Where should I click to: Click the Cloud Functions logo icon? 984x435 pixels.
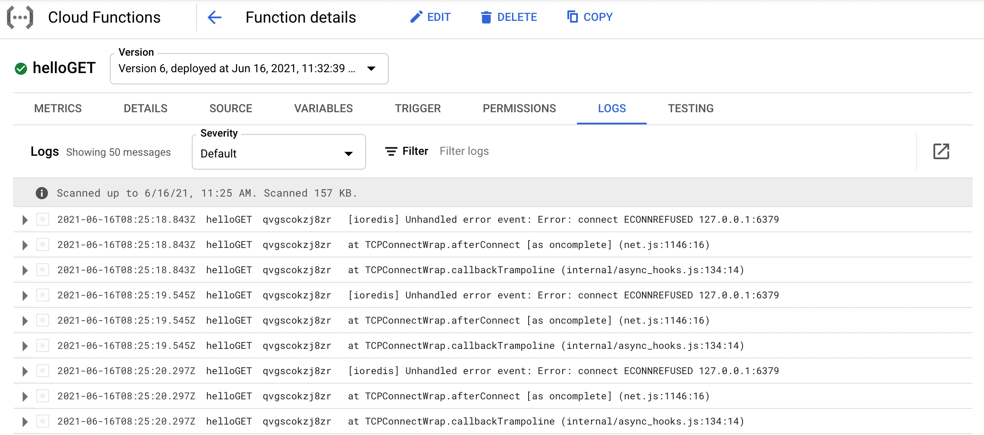coord(20,17)
